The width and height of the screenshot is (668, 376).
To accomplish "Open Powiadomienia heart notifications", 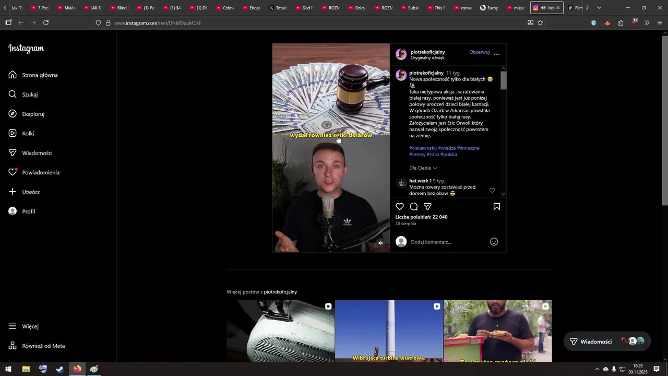I will click(41, 172).
